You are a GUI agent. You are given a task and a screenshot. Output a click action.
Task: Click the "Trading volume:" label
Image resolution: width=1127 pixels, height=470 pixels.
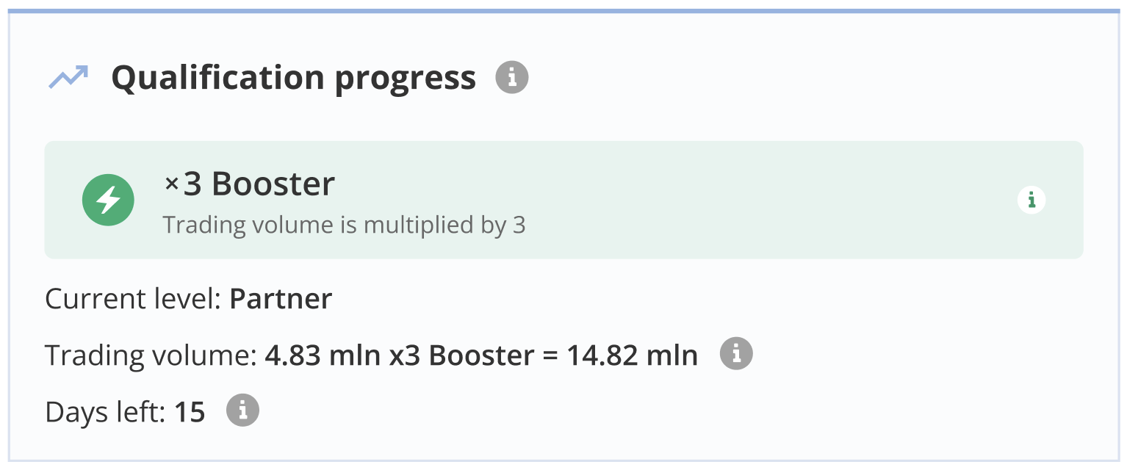150,355
